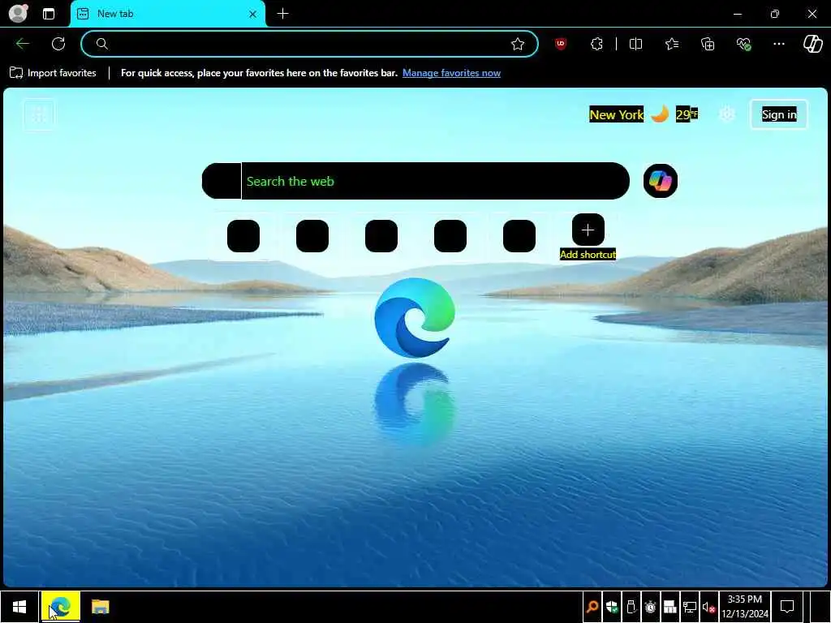831x623 pixels.
Task: Refresh the current page
Action: pos(58,44)
